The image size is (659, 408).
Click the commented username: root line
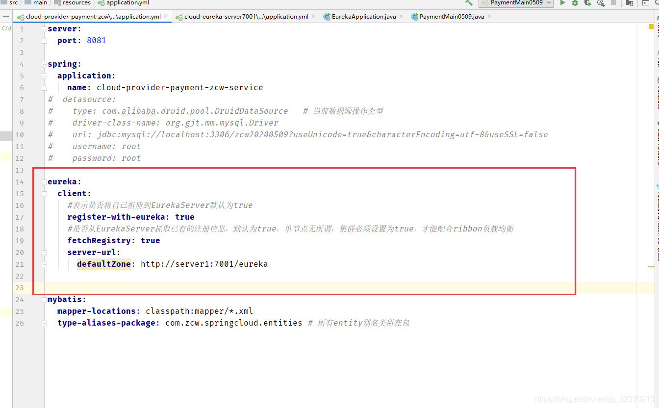tap(94, 147)
